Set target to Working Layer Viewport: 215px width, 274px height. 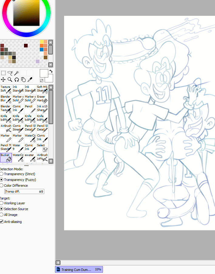(x=2, y=203)
